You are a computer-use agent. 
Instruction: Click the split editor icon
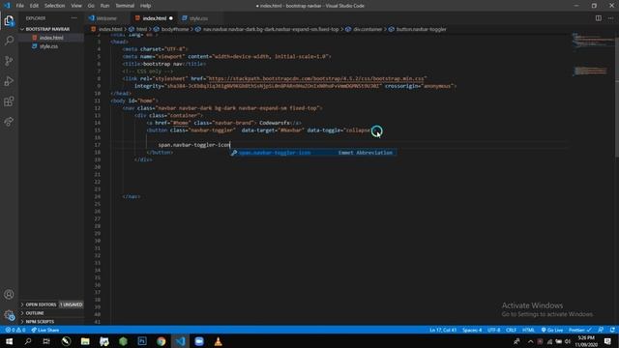coord(599,18)
